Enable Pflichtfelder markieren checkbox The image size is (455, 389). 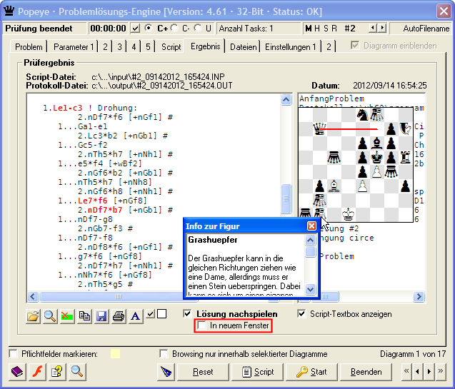(13, 353)
